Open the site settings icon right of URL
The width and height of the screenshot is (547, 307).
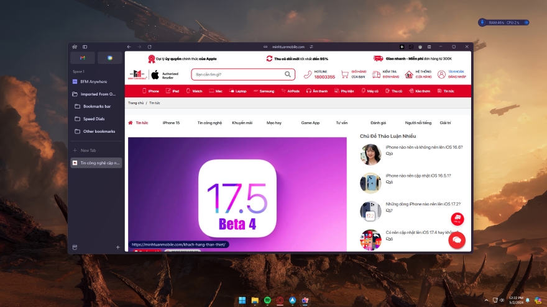(x=311, y=47)
